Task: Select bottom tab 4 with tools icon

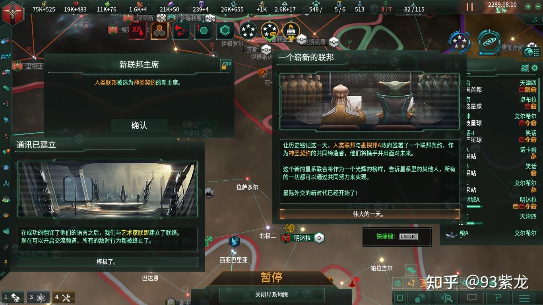Action: point(64,297)
